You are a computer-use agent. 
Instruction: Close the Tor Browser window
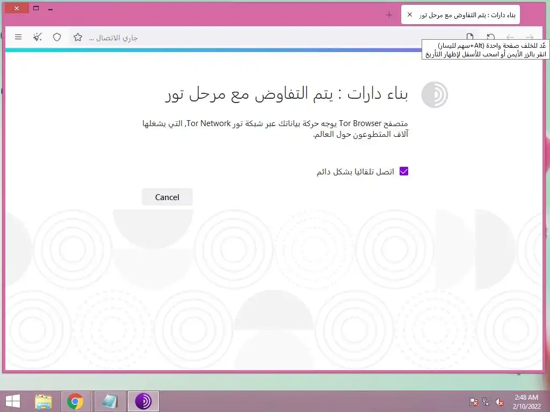coord(17,8)
